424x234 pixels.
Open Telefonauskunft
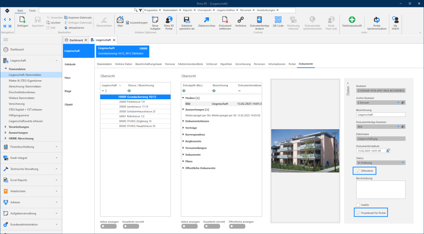point(352,22)
